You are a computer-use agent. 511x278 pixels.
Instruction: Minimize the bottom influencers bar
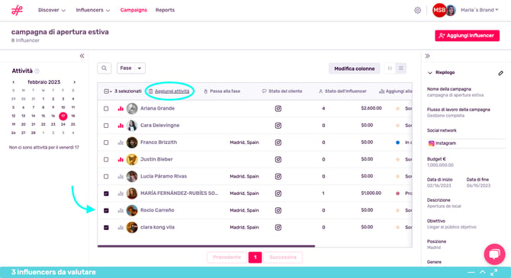pyautogui.click(x=471, y=272)
